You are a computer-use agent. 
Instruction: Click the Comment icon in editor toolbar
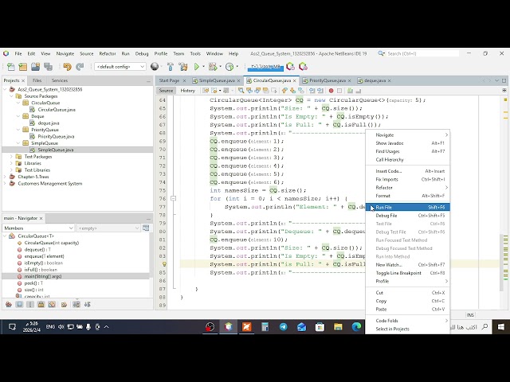coord(350,91)
